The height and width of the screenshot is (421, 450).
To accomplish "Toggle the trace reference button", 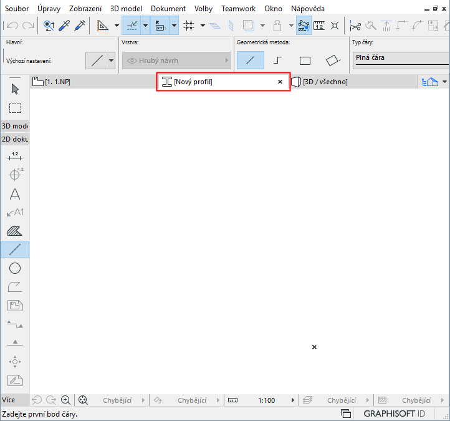I will pyautogui.click(x=248, y=26).
